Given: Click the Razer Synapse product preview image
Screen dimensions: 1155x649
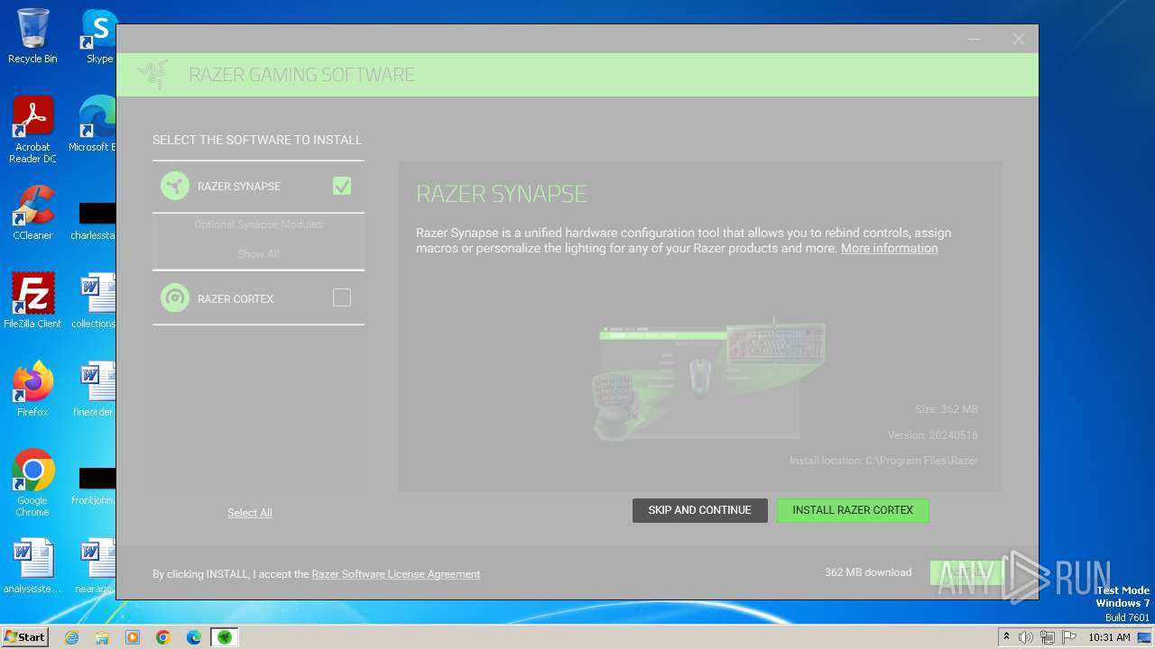Looking at the screenshot, I should [x=709, y=379].
